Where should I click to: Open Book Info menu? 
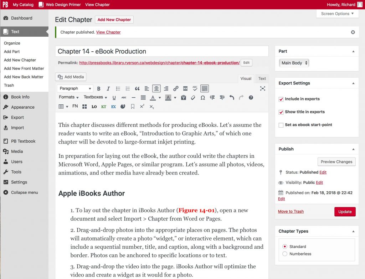(20, 97)
